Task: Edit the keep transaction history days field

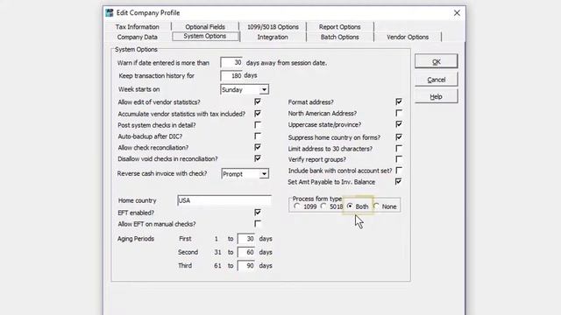Action: click(231, 76)
